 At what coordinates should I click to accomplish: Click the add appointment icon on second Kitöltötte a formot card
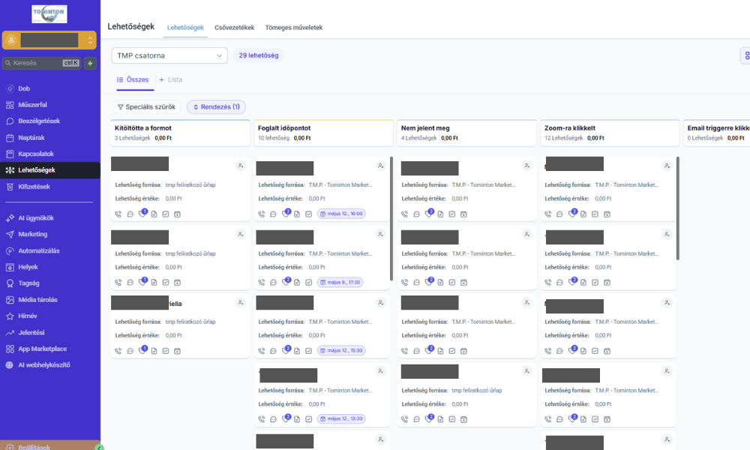tap(177, 282)
